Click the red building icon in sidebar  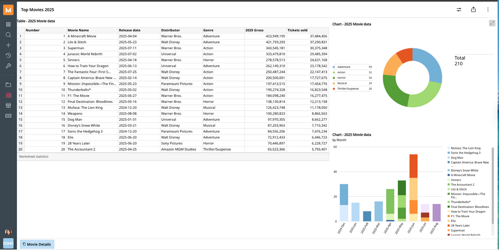(8, 95)
